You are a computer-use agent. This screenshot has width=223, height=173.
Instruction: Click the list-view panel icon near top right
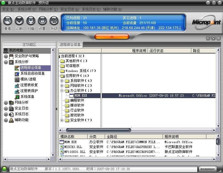(x=208, y=38)
